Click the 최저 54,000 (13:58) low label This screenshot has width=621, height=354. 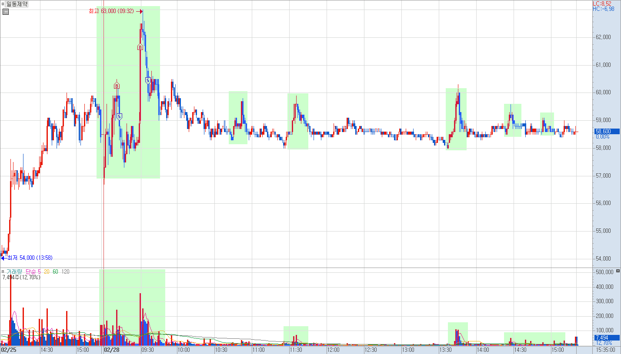click(x=30, y=258)
